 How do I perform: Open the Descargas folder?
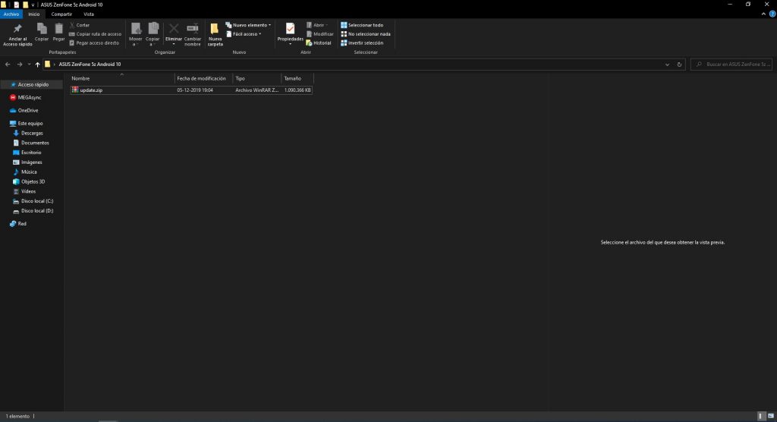click(31, 133)
